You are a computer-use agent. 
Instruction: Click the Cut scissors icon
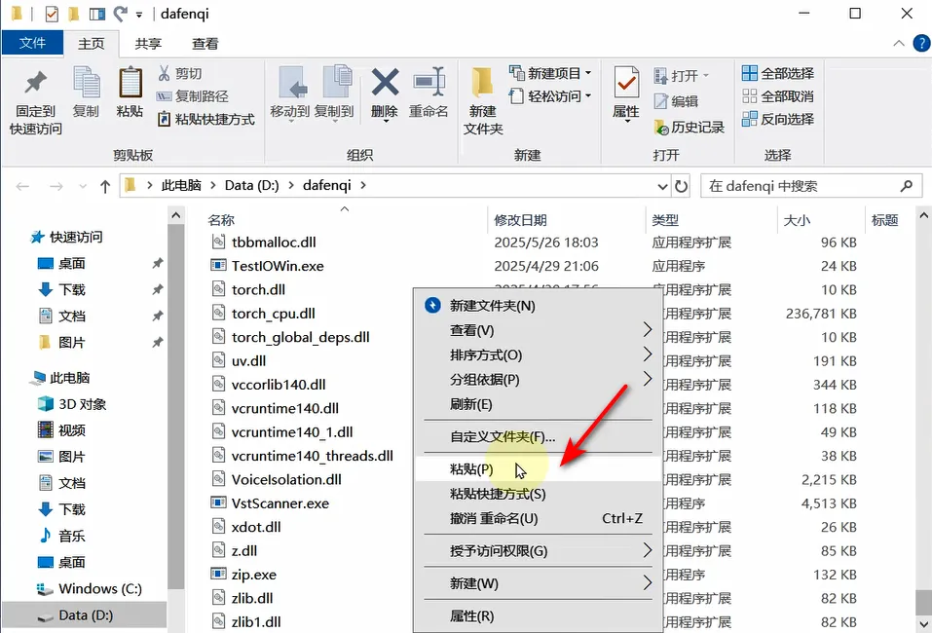[x=164, y=73]
